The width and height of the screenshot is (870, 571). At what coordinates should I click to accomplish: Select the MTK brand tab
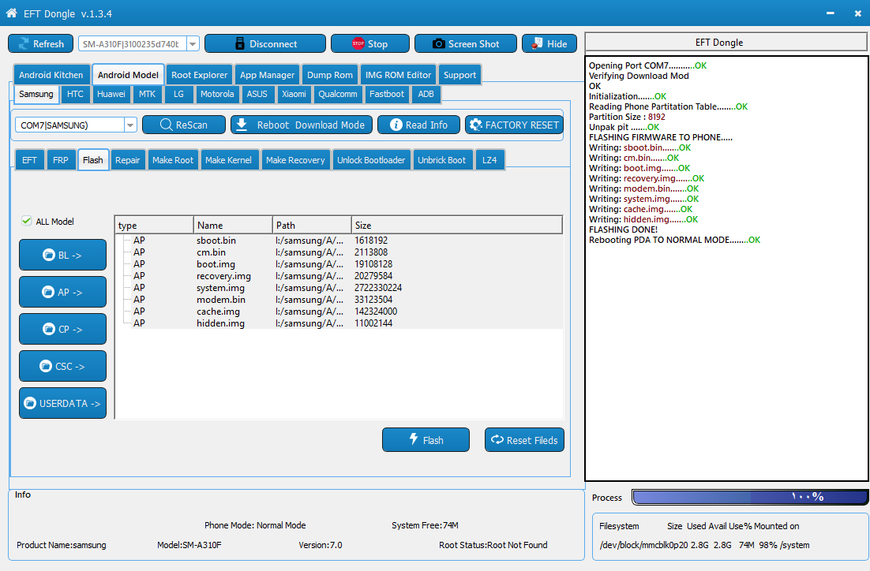tap(147, 94)
